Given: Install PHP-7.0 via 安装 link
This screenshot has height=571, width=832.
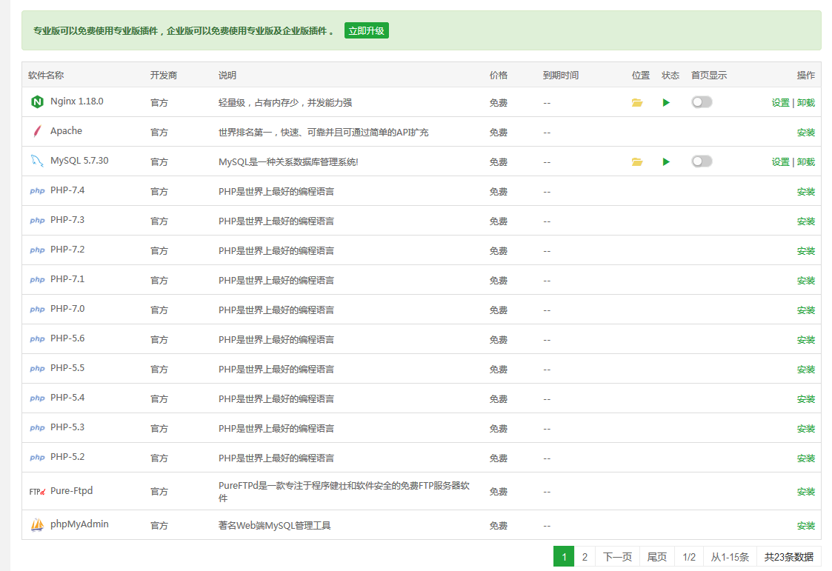Looking at the screenshot, I should (x=806, y=311).
